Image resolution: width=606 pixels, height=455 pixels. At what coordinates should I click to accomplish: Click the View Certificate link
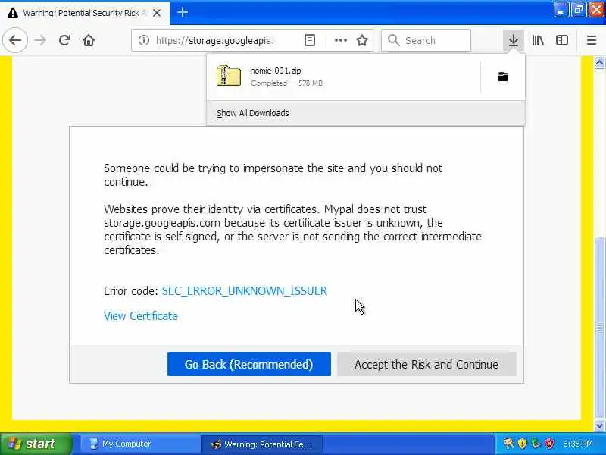click(141, 316)
